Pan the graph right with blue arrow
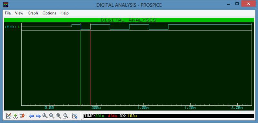This screenshot has width=258, height=123. [x=38, y=116]
